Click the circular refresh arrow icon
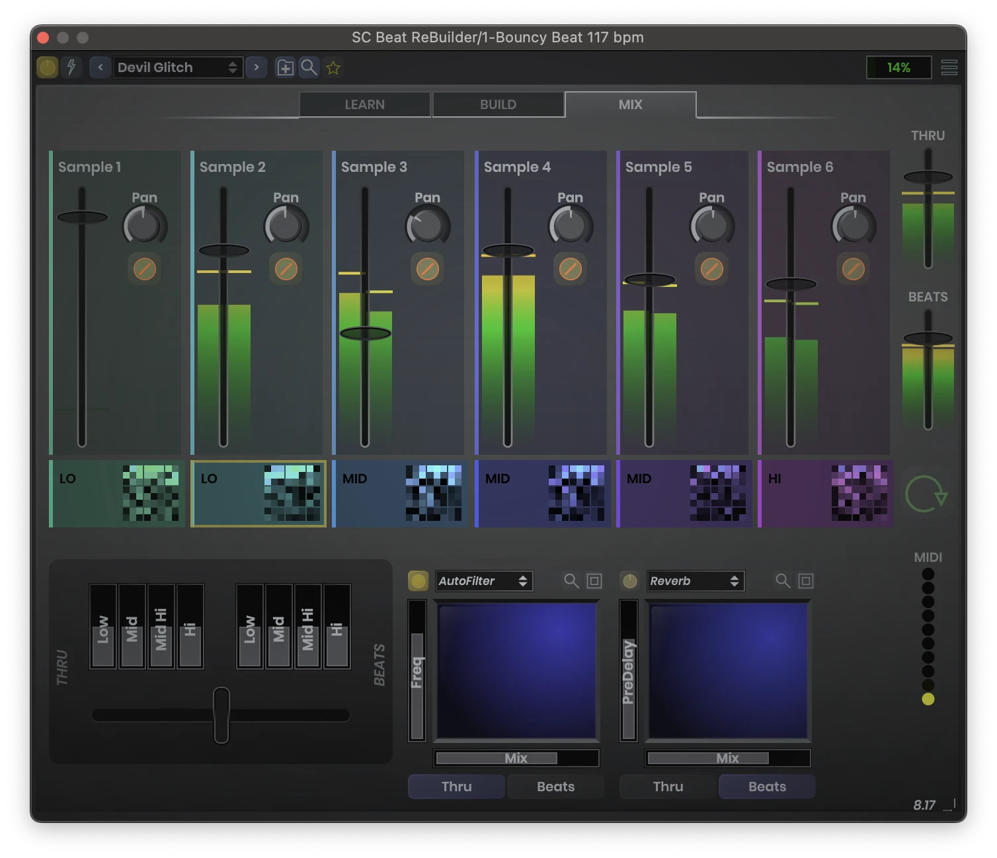Image resolution: width=997 pixels, height=858 pixels. click(x=926, y=494)
